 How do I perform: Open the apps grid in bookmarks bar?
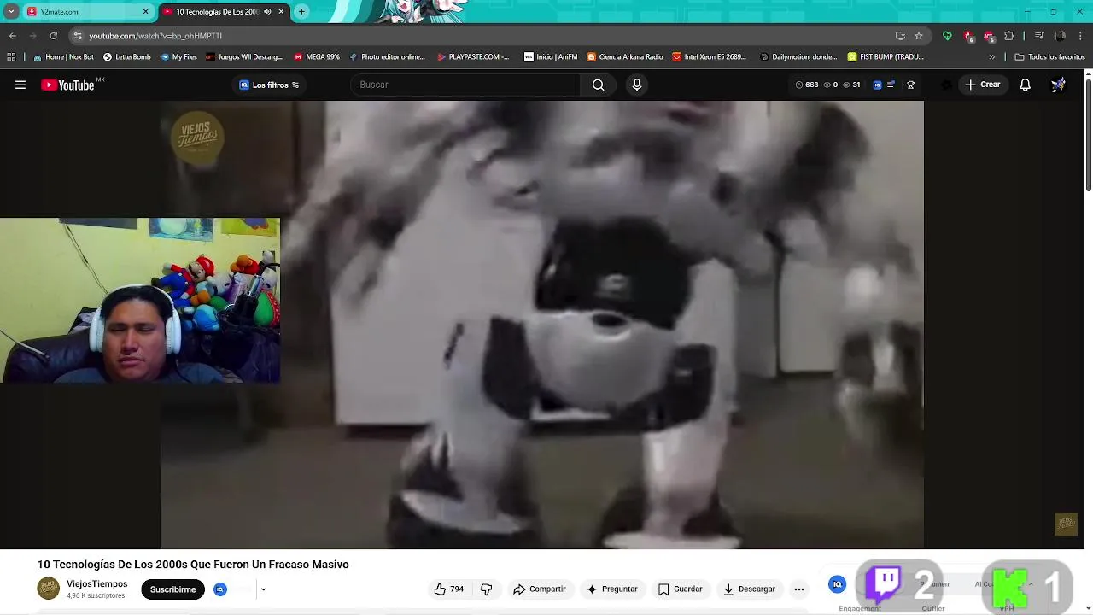point(11,57)
